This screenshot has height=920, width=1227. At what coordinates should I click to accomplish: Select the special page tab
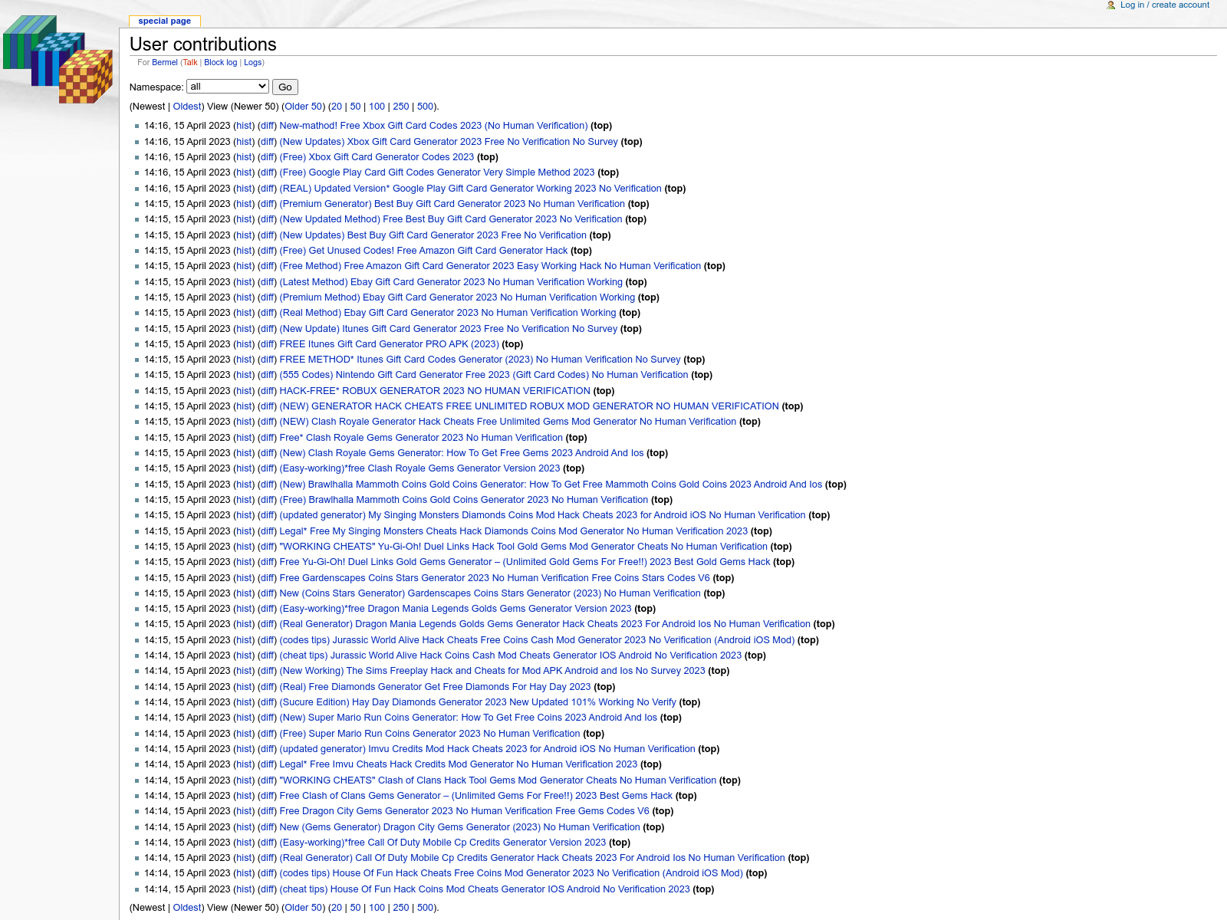[165, 21]
